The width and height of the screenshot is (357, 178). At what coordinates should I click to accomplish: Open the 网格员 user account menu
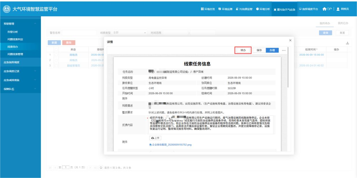343,9
